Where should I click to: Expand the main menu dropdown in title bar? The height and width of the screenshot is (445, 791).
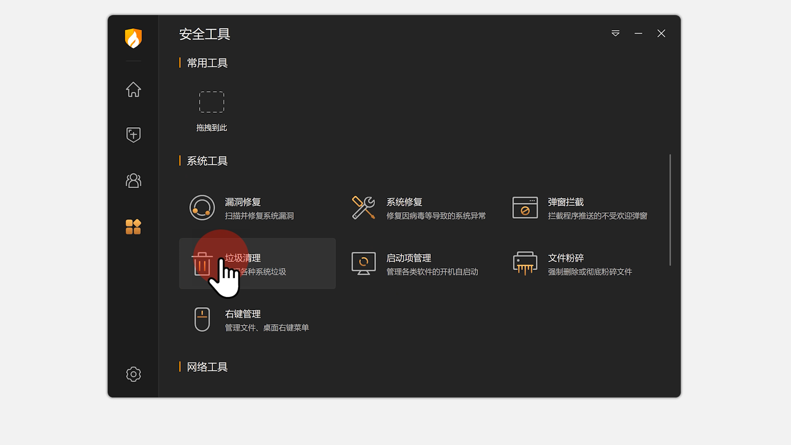[x=615, y=33]
